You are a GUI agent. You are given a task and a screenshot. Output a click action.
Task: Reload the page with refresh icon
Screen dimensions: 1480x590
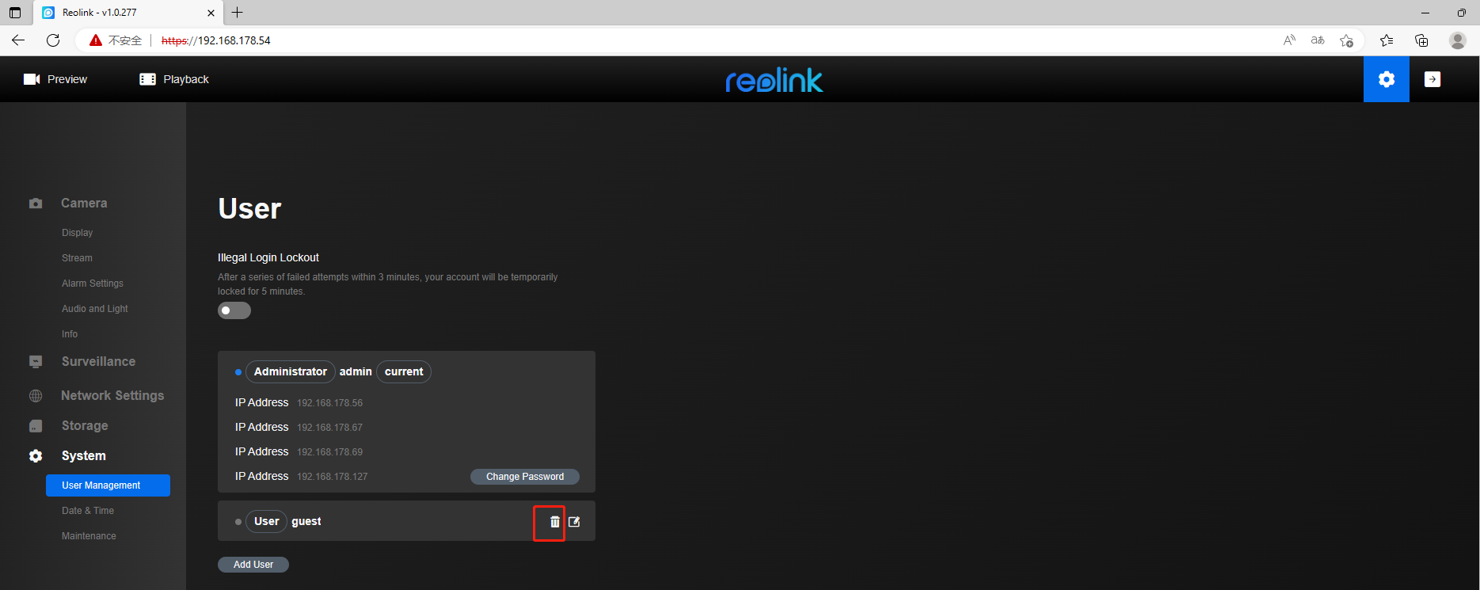pyautogui.click(x=53, y=40)
